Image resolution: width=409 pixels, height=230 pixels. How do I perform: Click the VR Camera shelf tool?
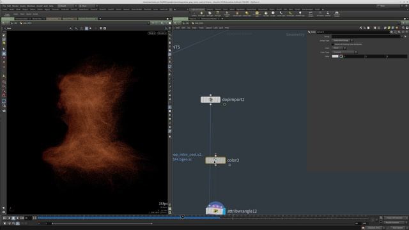tap(320, 14)
